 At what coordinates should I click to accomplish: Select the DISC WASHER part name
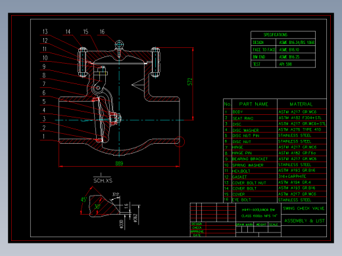pyautogui.click(x=245, y=130)
